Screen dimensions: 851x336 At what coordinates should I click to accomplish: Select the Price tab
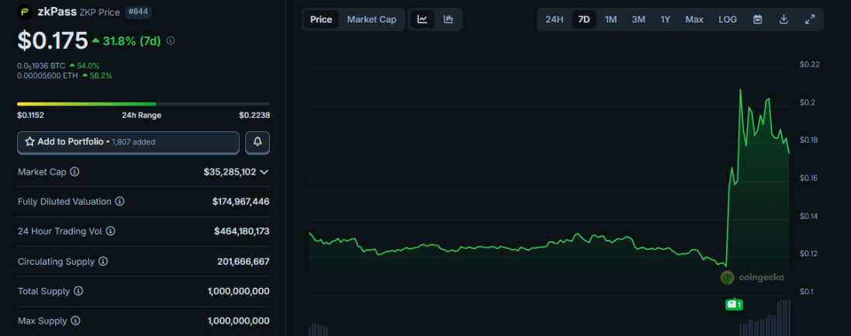tap(321, 19)
